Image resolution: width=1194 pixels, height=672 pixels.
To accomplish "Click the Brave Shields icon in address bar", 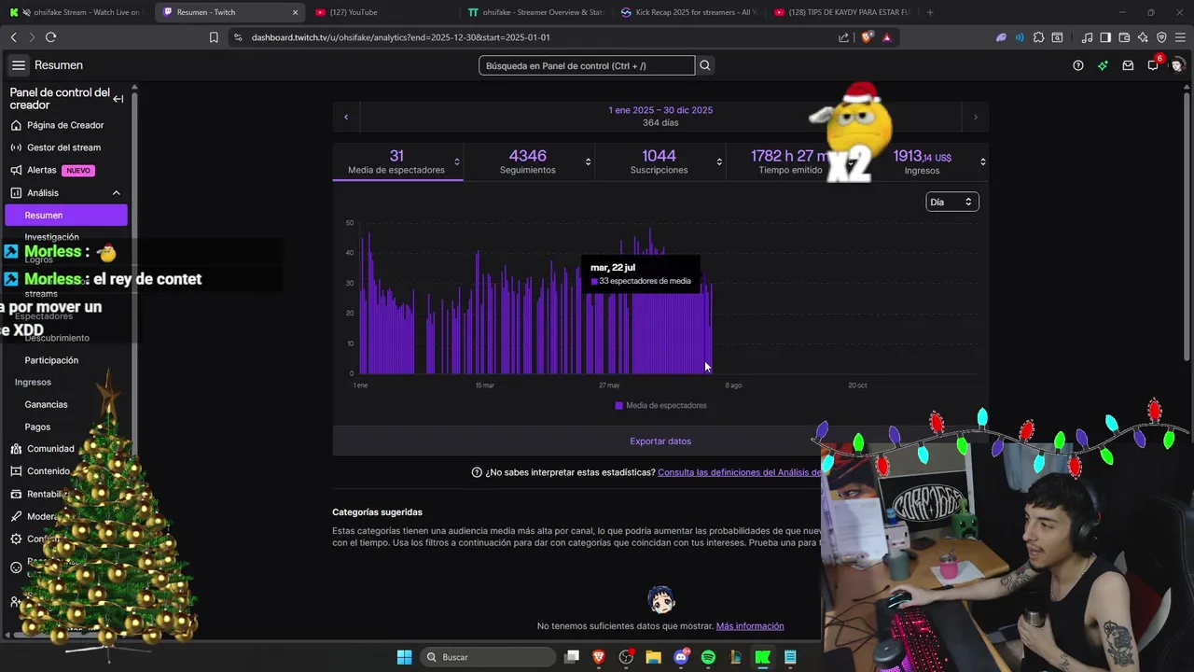I will 867,37.
